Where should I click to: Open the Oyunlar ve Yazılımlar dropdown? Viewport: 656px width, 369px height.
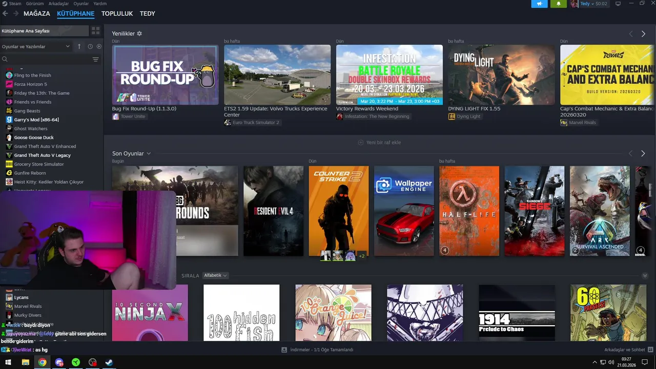tap(36, 47)
